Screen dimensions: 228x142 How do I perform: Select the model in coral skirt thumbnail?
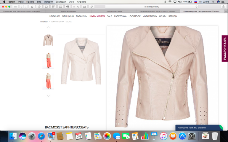pos(48,61)
